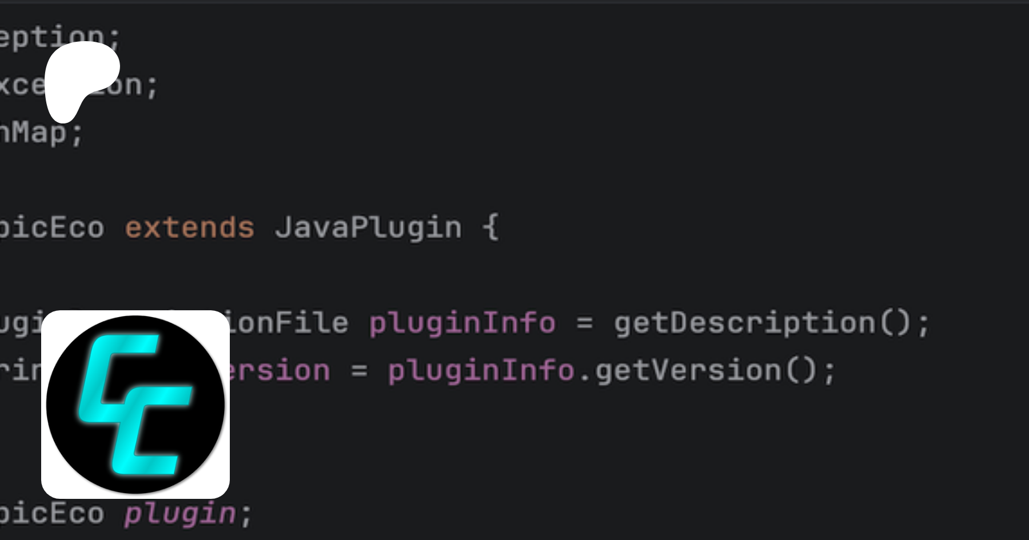Place cursor on the nMap; import line
The width and height of the screenshot is (1029, 540).
41,133
